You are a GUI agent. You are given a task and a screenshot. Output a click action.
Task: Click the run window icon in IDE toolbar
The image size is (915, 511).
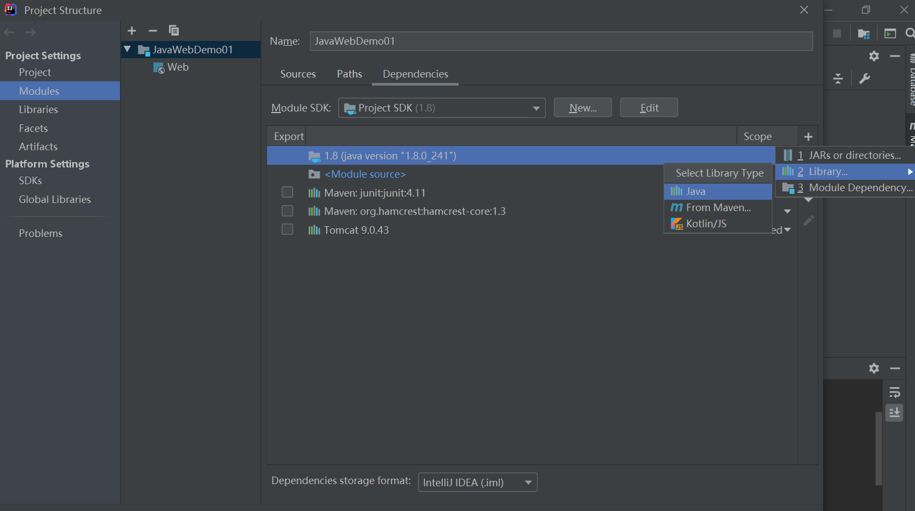click(x=890, y=34)
